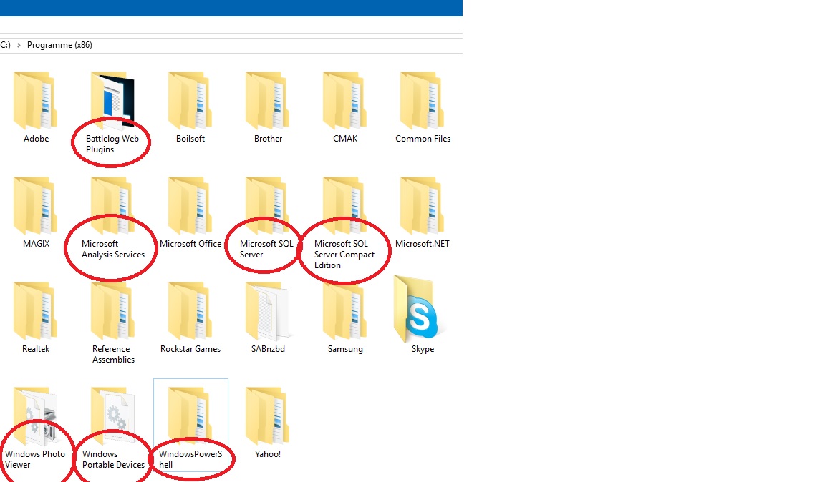Select the Boilsoft folder icon

pyautogui.click(x=190, y=100)
